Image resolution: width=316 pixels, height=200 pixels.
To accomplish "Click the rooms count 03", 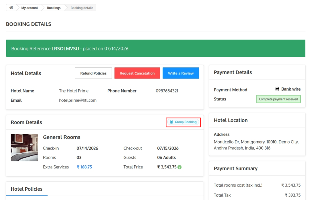I will (x=79, y=157).
